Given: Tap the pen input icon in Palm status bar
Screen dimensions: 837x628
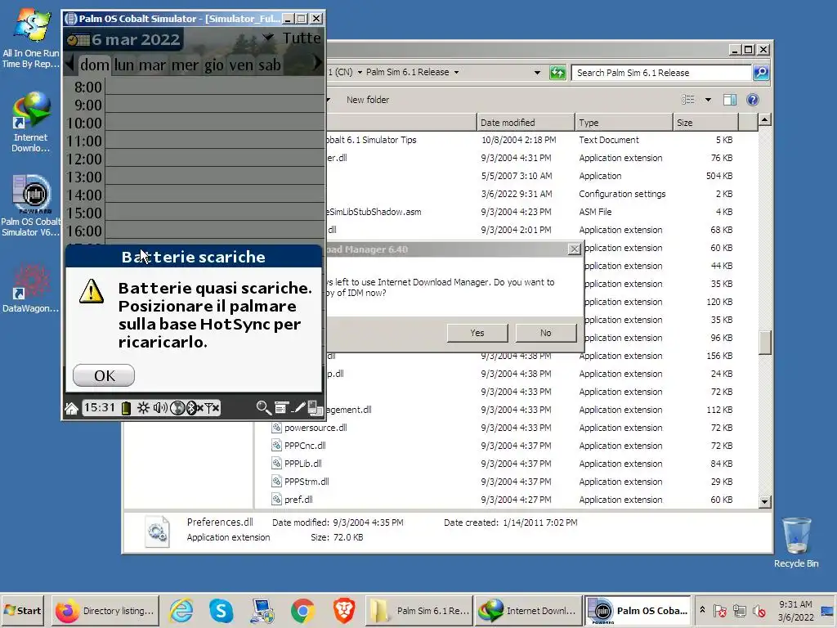Looking at the screenshot, I should tap(298, 408).
